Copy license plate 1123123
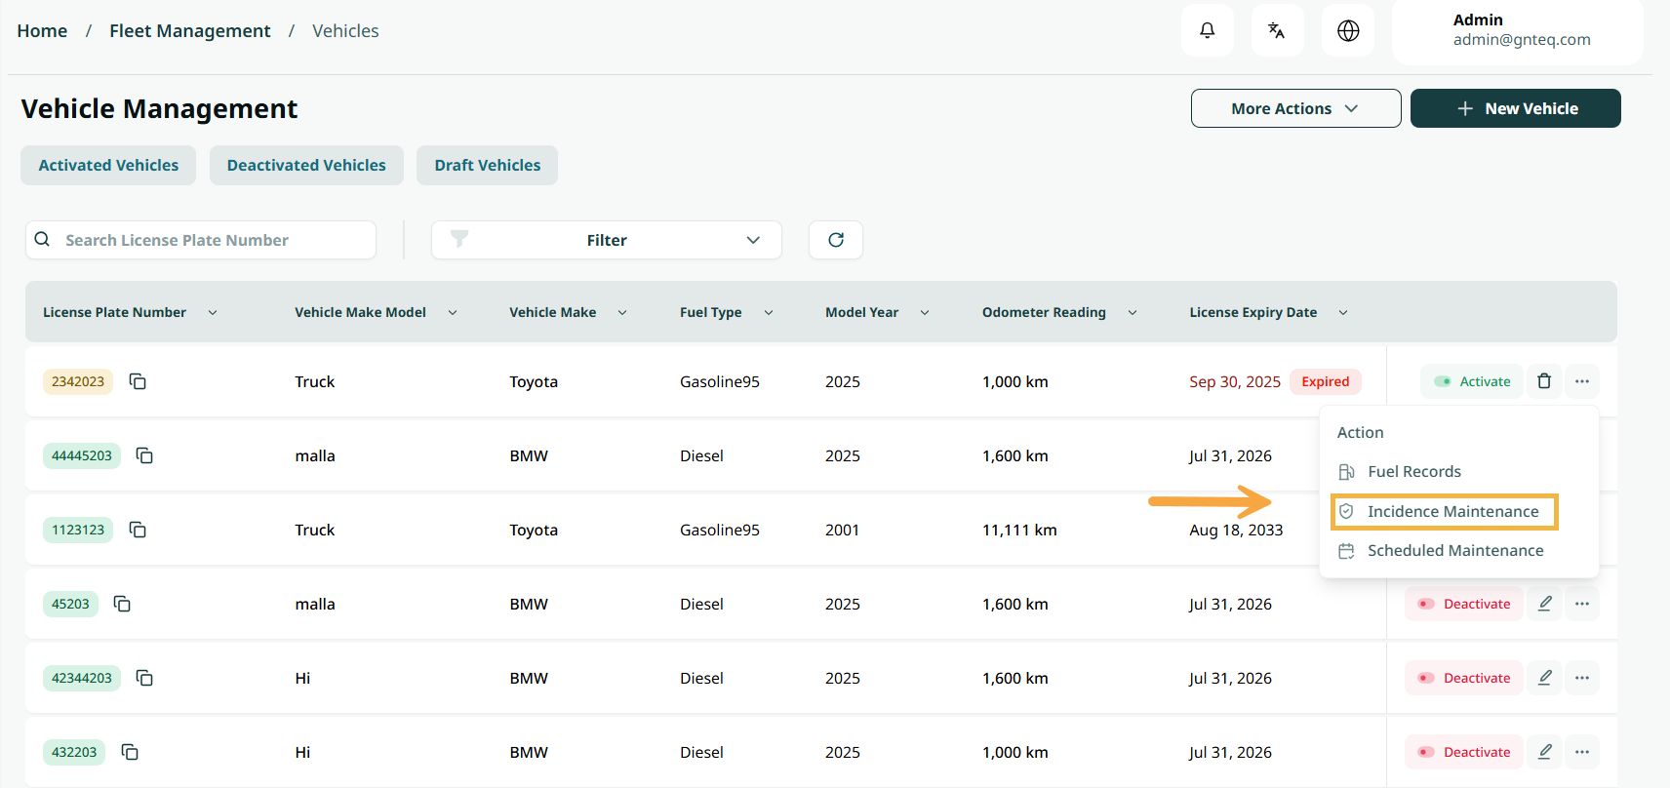 point(138,530)
